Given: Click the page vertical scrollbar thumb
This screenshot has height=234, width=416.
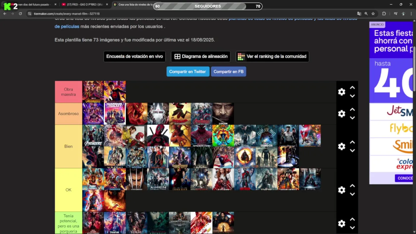Looking at the screenshot, I should (x=414, y=69).
